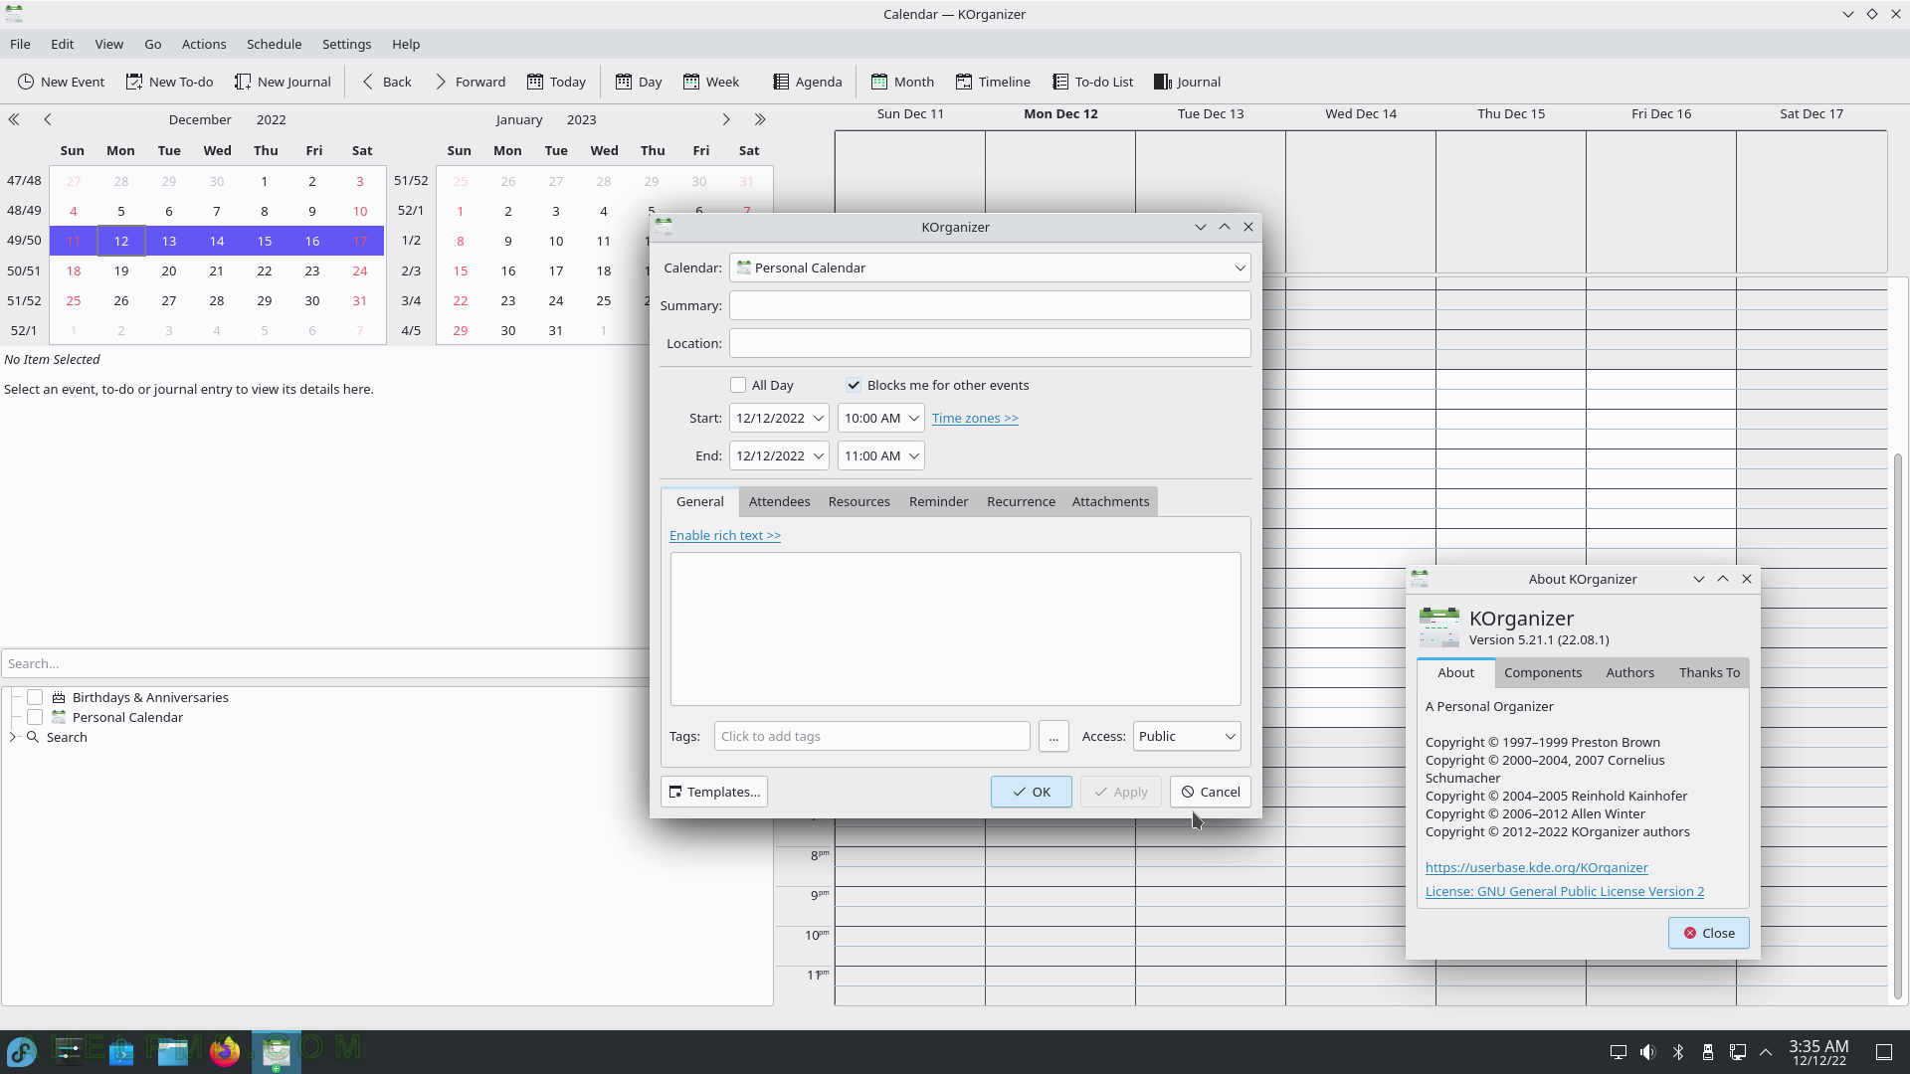
Task: Show hidden system tray icons
Action: [x=1766, y=1052]
